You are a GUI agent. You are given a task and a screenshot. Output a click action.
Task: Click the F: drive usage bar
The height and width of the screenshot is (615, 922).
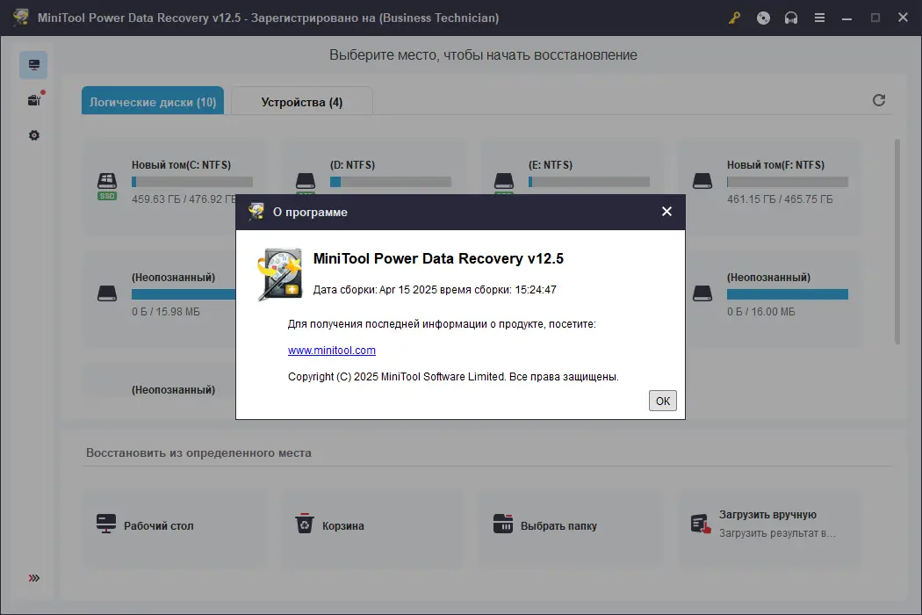[x=788, y=182]
